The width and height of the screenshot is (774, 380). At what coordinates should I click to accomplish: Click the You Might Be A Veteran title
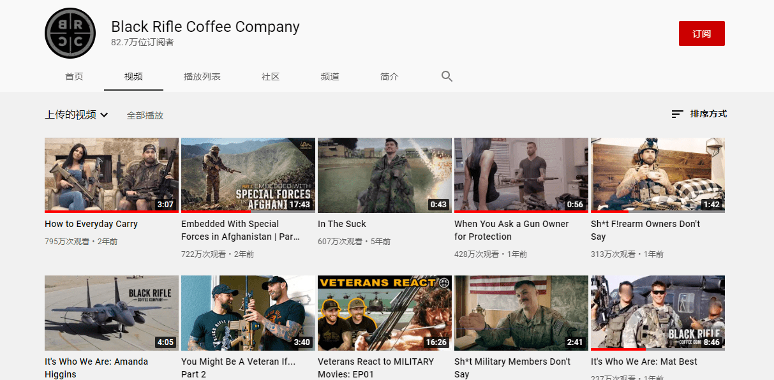(x=238, y=368)
